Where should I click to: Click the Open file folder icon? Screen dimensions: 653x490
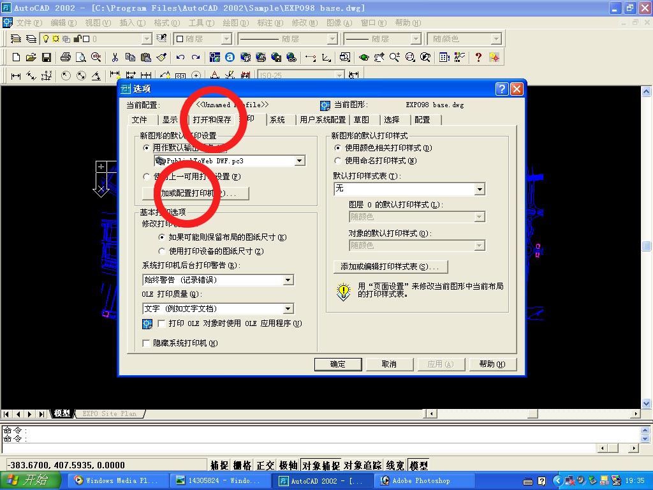[31, 57]
